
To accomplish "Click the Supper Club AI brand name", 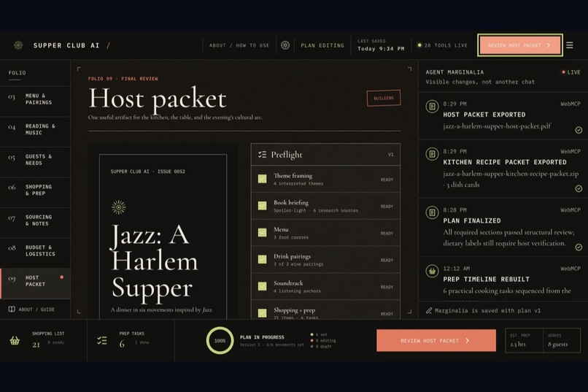I will coord(66,45).
